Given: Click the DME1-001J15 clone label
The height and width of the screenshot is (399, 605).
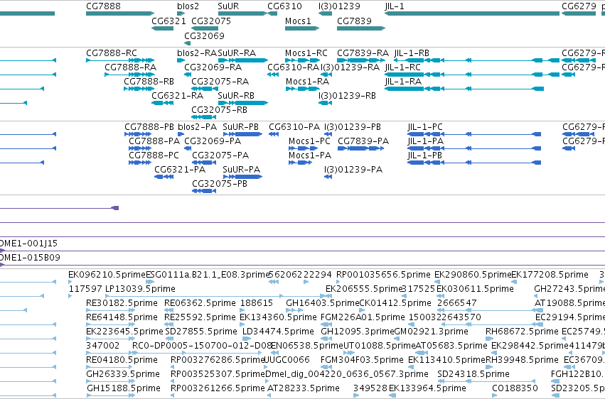Looking at the screenshot, I should [28, 244].
